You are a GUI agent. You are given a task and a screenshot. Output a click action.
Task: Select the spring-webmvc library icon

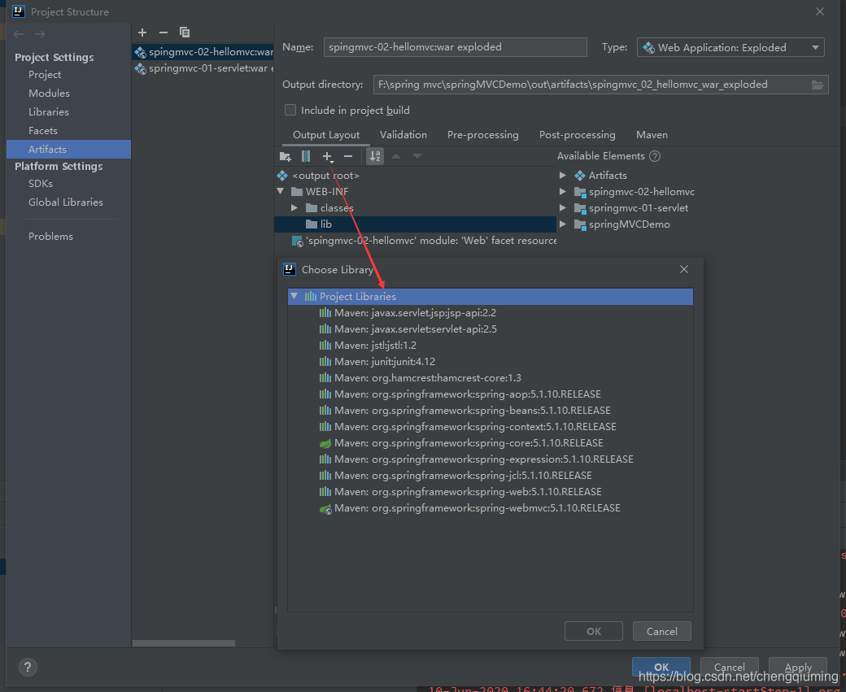[x=325, y=508]
